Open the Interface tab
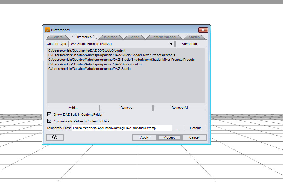 point(110,37)
